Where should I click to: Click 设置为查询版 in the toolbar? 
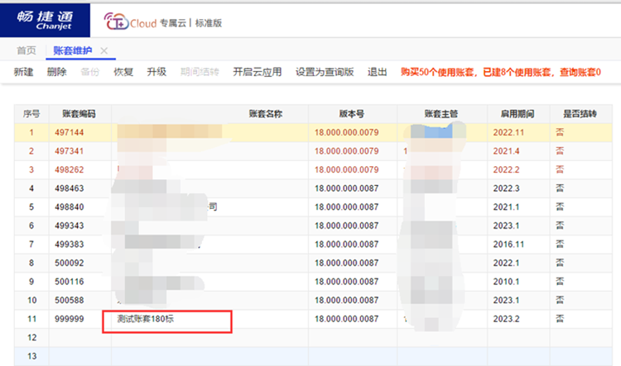(325, 72)
